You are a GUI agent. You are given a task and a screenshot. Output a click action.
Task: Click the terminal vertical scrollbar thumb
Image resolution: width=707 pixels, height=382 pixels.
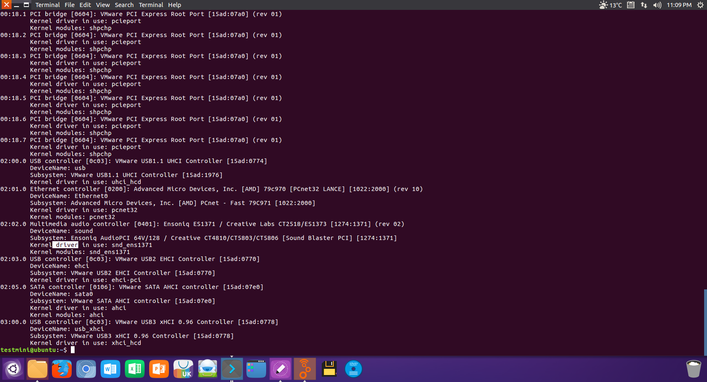click(705, 322)
